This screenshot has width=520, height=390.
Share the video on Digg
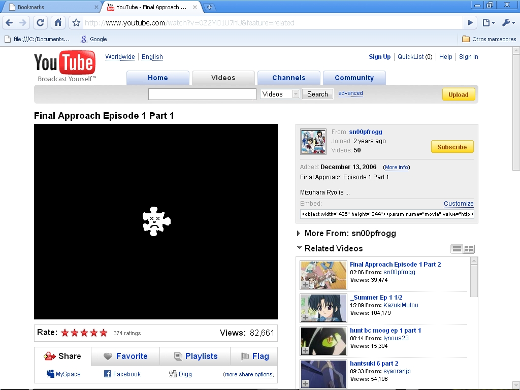pos(180,374)
